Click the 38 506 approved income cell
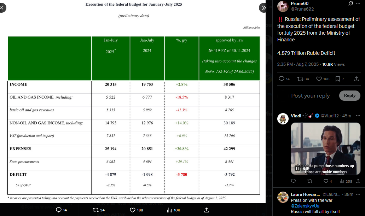Viewport: 365px width, 216px height. pos(229,84)
